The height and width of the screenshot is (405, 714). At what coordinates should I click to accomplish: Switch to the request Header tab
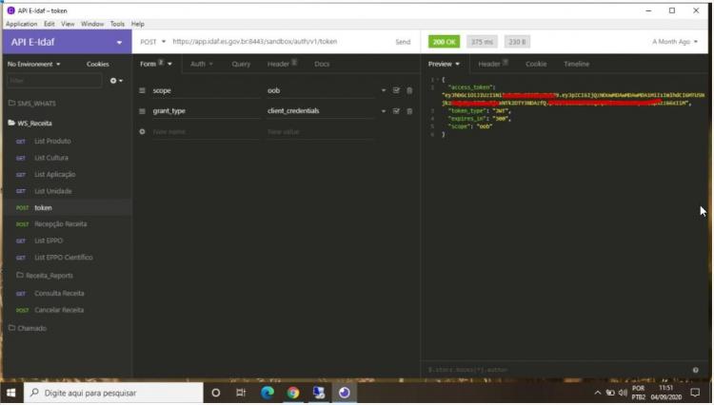[282, 64]
